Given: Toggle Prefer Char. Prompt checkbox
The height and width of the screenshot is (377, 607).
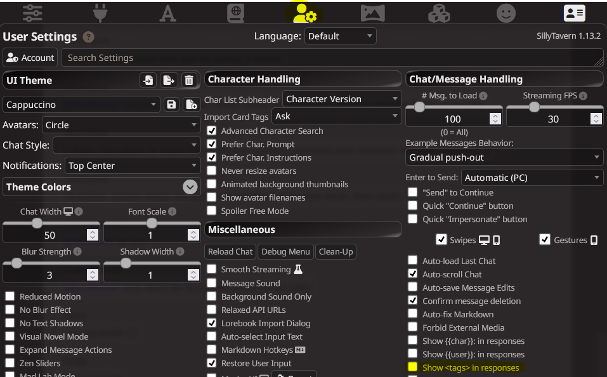Looking at the screenshot, I should 212,144.
